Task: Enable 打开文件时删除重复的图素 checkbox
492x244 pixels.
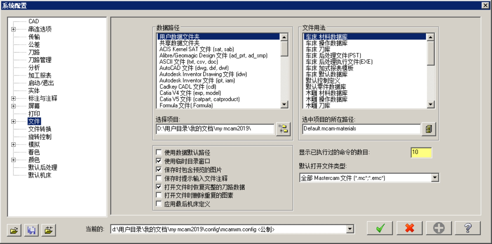Action: [x=159, y=195]
